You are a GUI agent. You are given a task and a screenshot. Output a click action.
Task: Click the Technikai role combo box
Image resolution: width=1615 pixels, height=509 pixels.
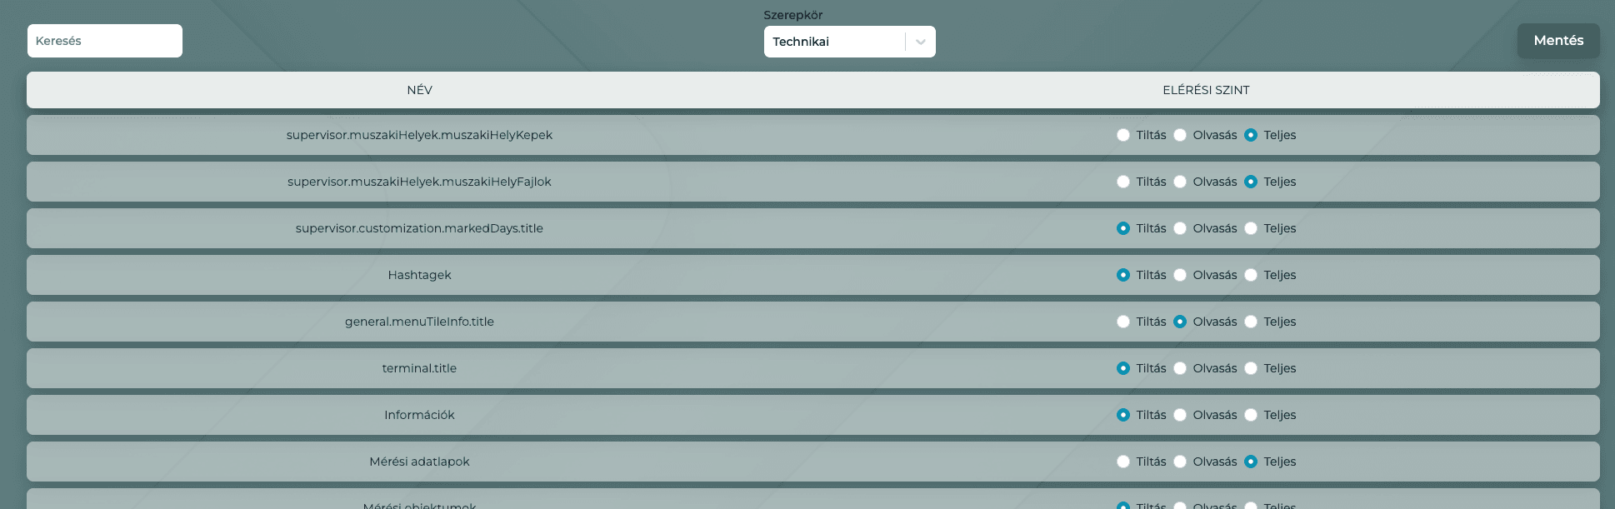pos(833,42)
